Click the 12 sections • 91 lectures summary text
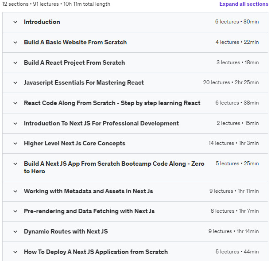Screen dimensions: 271x261 pyautogui.click(x=56, y=4)
